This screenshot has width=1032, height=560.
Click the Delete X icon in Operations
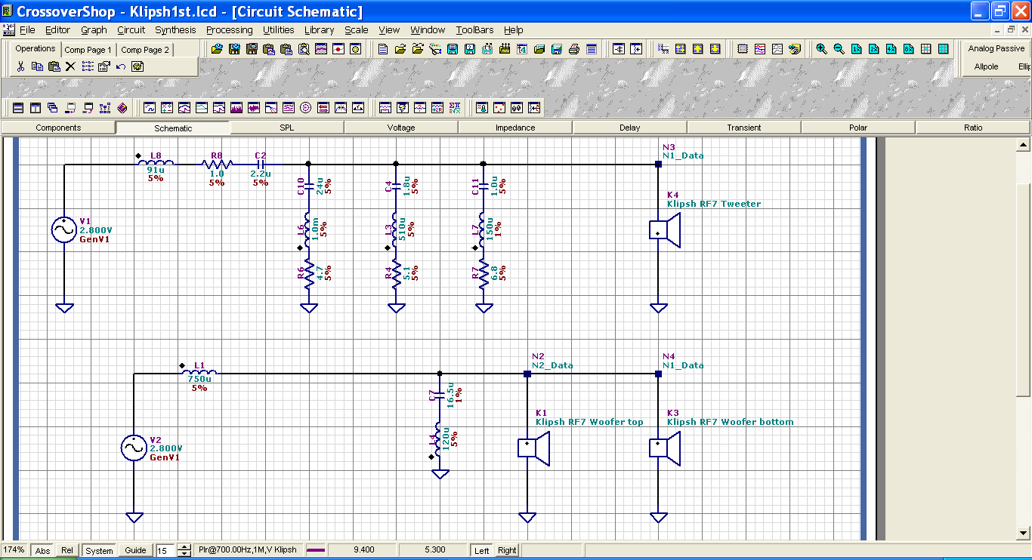tap(70, 66)
